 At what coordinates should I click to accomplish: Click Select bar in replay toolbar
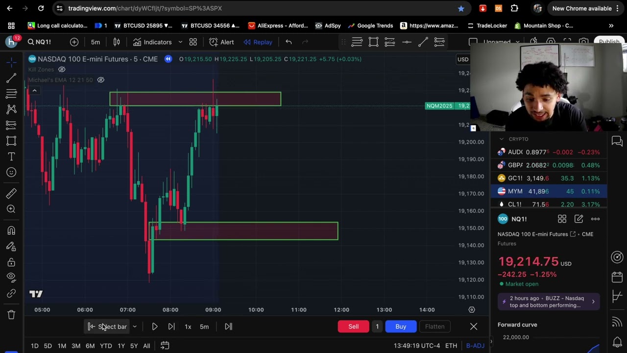click(x=107, y=327)
